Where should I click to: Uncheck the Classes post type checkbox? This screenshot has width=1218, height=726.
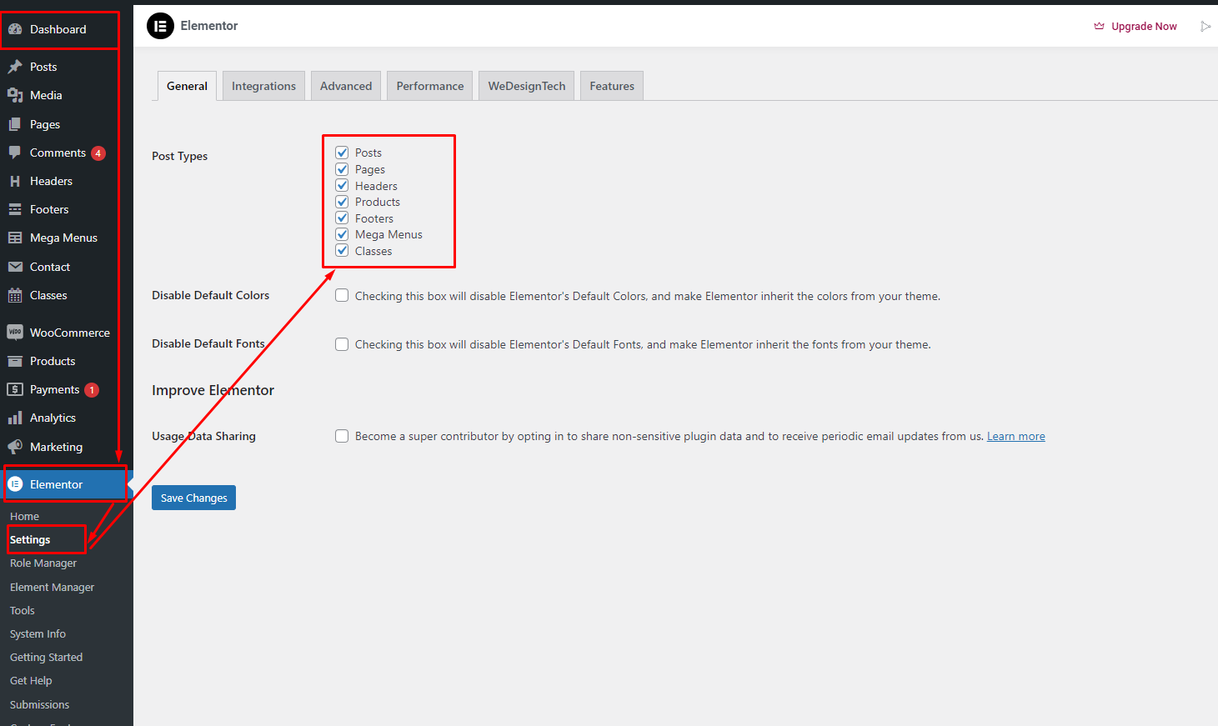click(342, 250)
